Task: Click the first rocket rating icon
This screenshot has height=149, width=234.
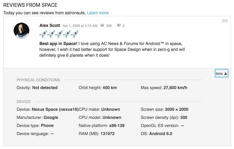Action: (x=43, y=34)
